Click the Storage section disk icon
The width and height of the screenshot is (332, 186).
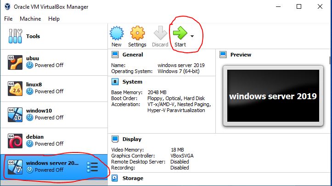click(x=115, y=178)
